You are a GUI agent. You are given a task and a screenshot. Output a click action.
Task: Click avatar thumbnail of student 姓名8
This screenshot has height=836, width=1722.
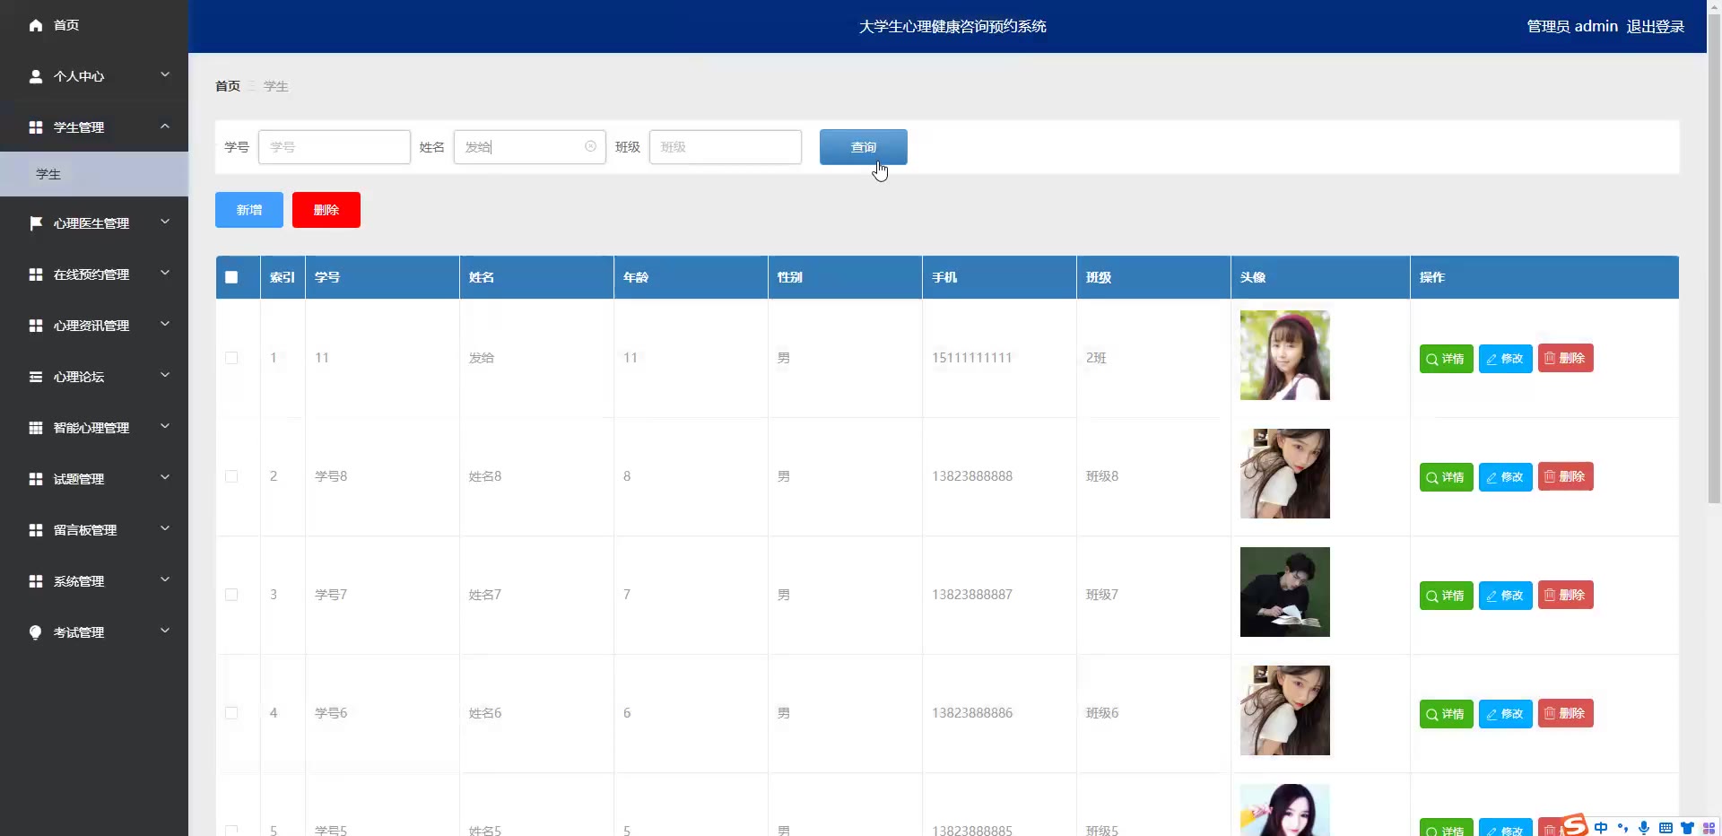tap(1285, 474)
